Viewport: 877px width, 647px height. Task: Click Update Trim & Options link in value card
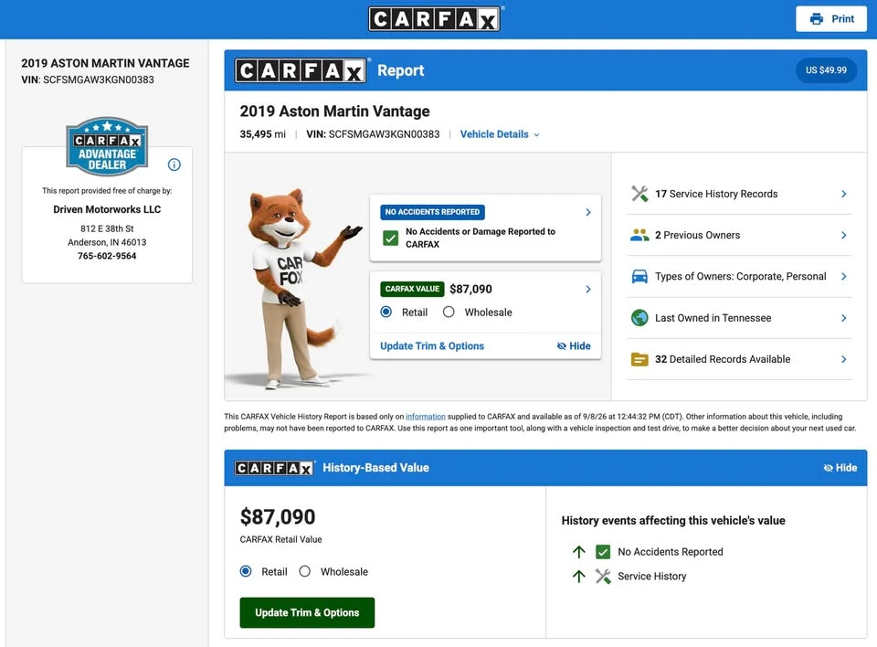tap(432, 345)
